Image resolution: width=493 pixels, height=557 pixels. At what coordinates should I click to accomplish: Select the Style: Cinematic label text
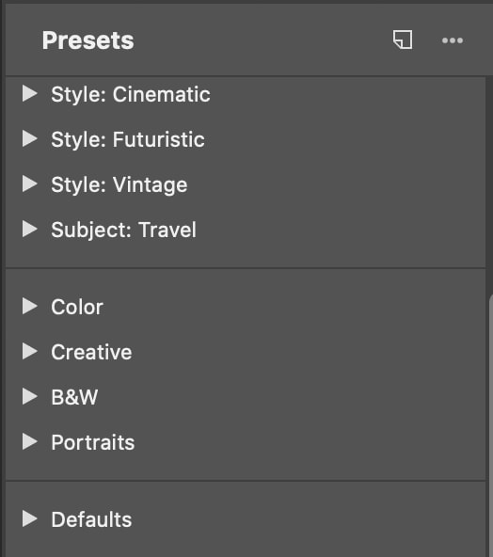click(131, 94)
